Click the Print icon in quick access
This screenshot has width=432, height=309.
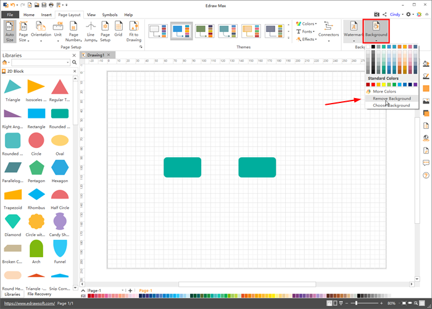coord(51,5)
